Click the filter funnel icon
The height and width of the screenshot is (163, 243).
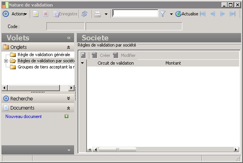[x=163, y=14]
